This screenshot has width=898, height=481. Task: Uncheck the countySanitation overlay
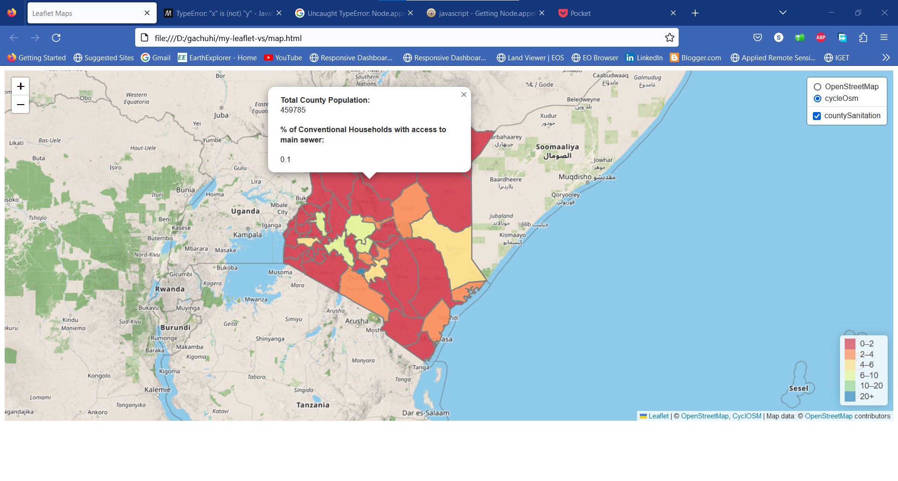click(817, 116)
